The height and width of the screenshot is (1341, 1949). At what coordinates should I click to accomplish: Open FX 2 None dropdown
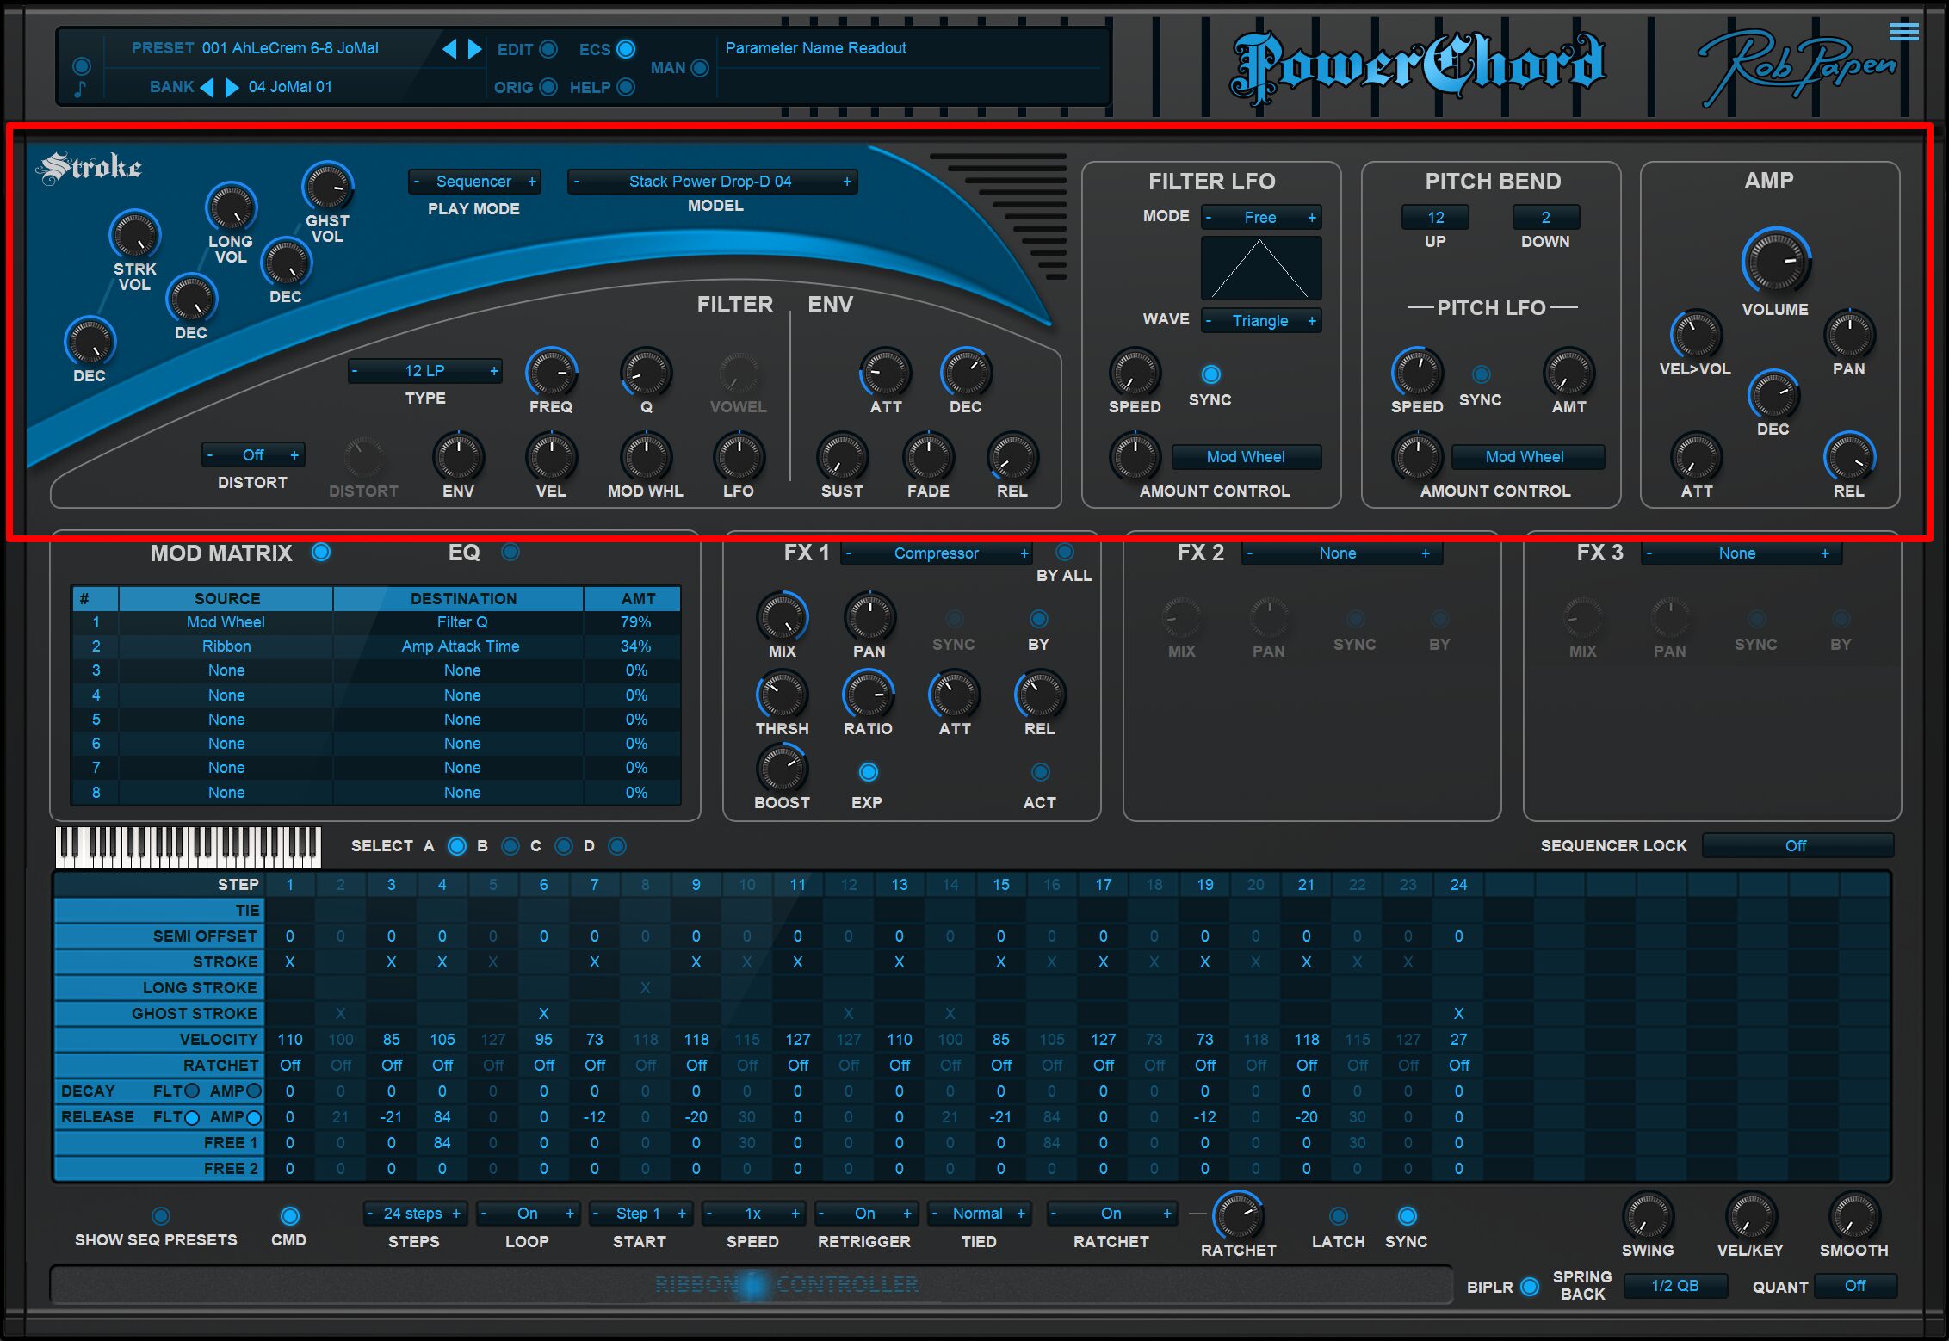1341,553
